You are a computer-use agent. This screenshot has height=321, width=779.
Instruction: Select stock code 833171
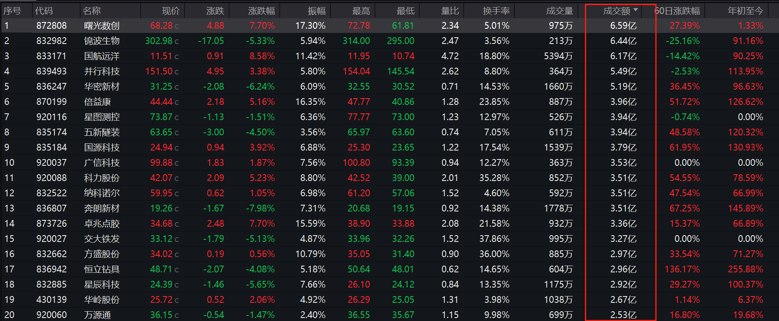pyautogui.click(x=51, y=56)
